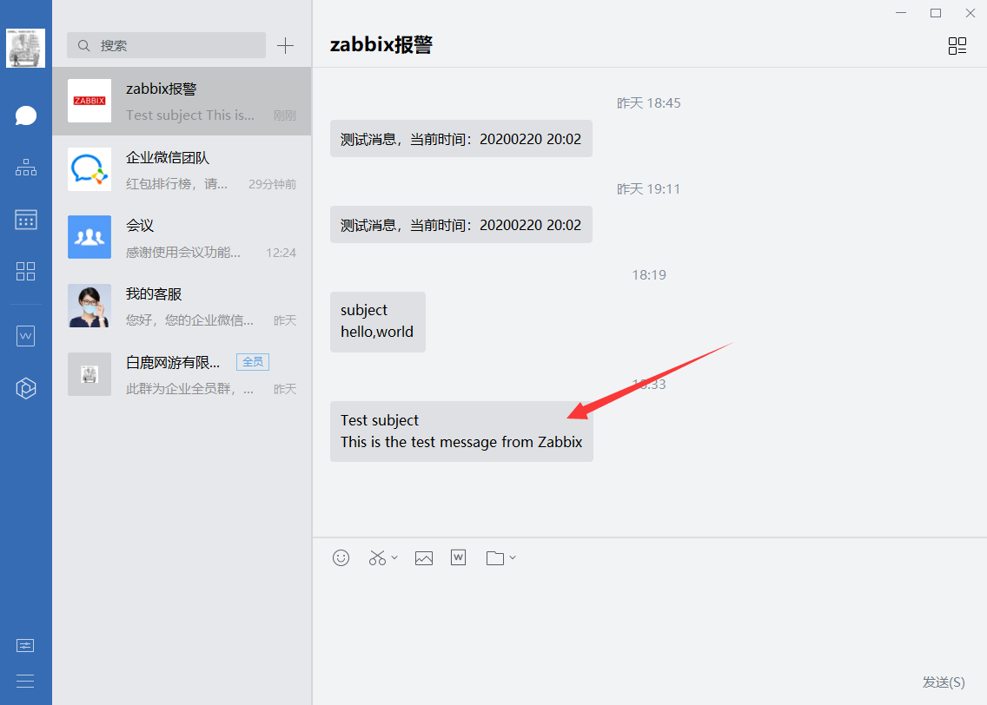Click preview text '红包排行榜，请...'
Screen dimensions: 987x705
tap(177, 184)
